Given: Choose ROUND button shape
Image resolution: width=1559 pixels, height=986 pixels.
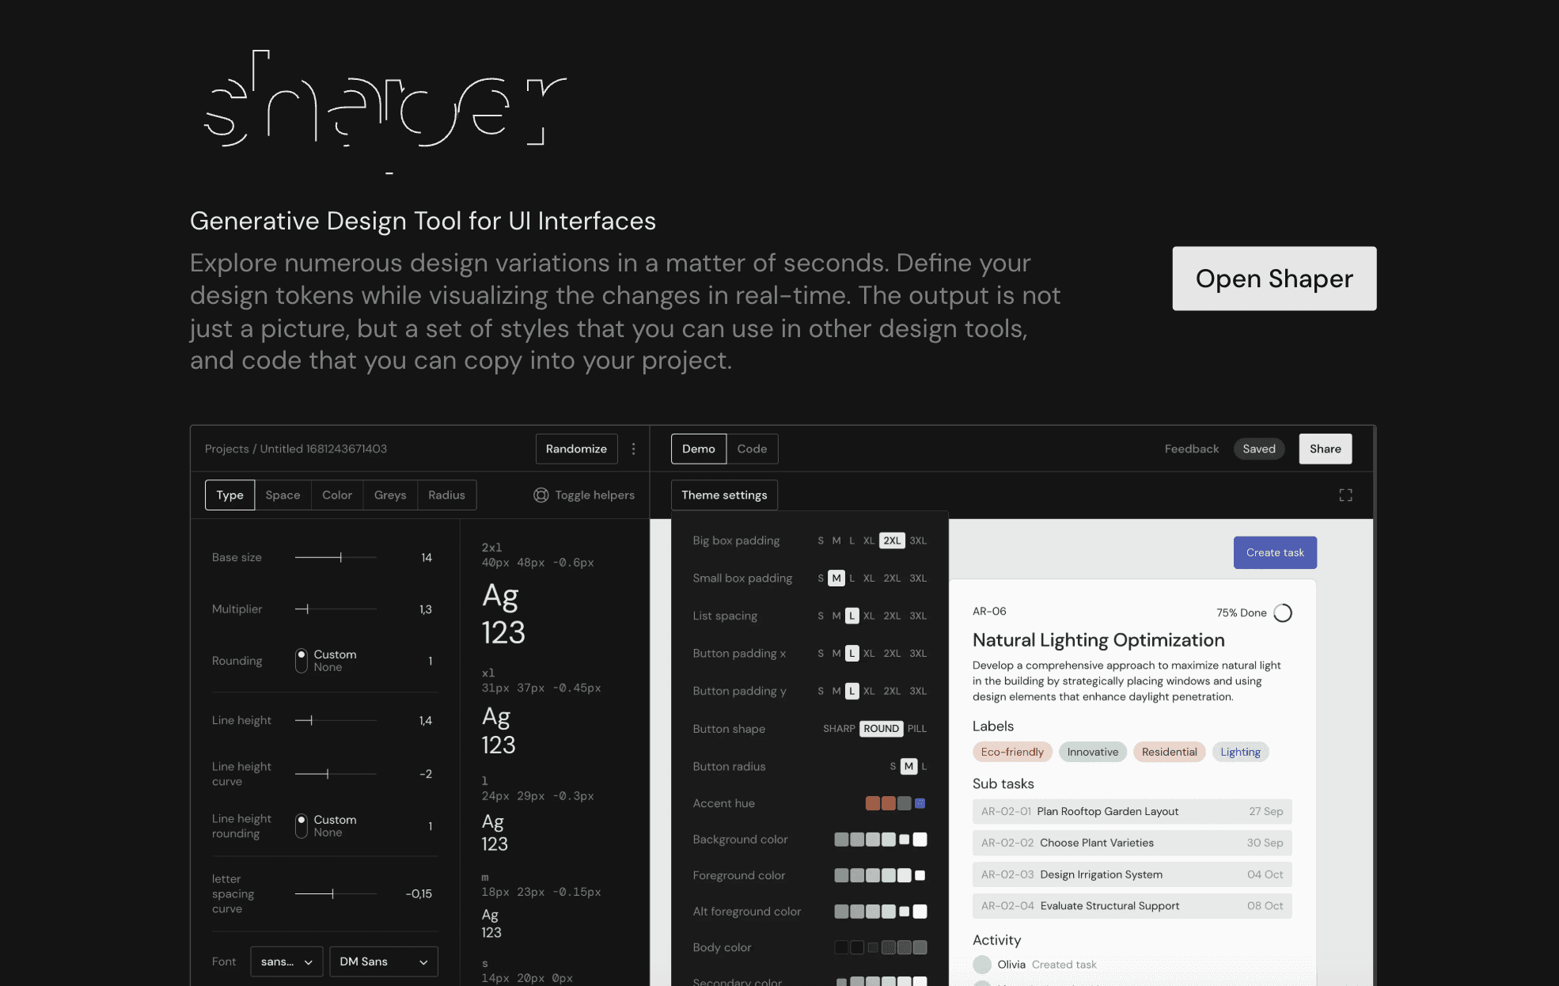Looking at the screenshot, I should (x=881, y=729).
